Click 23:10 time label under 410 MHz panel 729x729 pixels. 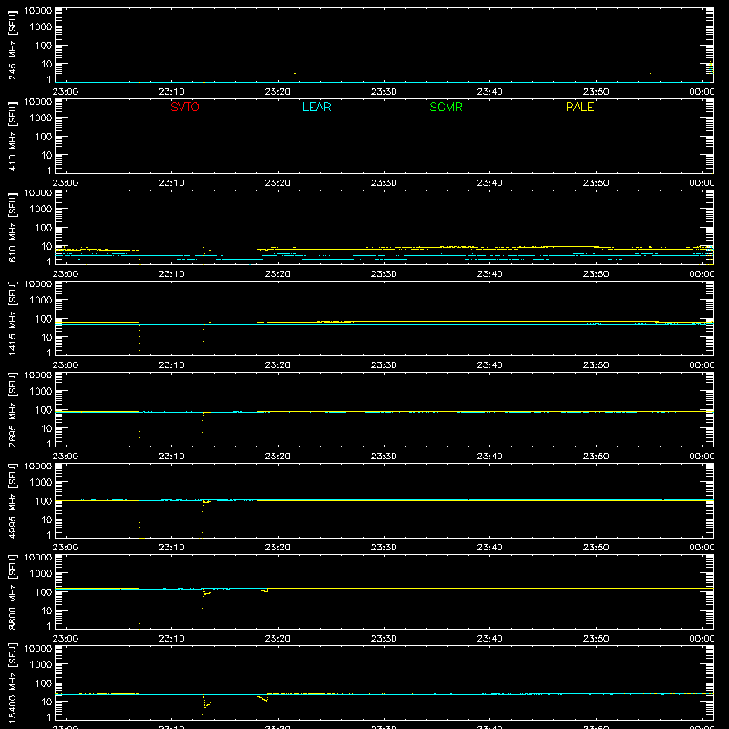171,183
